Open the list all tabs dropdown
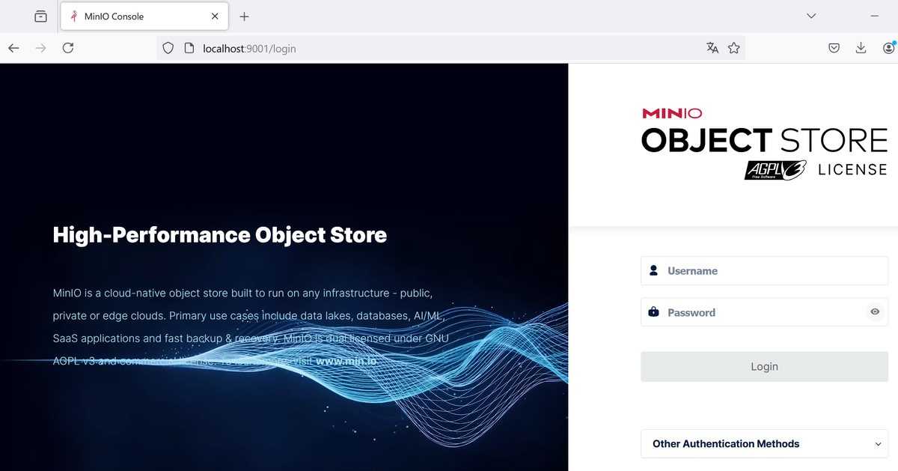Image resolution: width=898 pixels, height=471 pixels. click(811, 16)
